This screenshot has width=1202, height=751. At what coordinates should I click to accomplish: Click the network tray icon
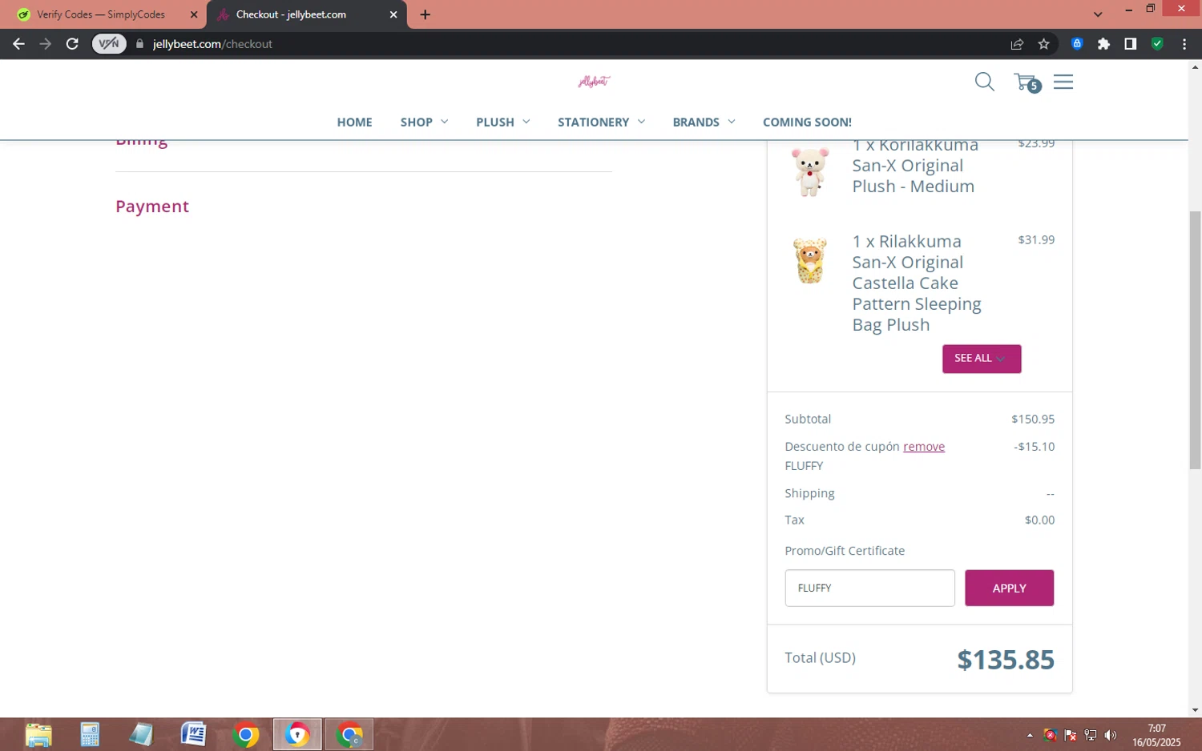click(1090, 735)
